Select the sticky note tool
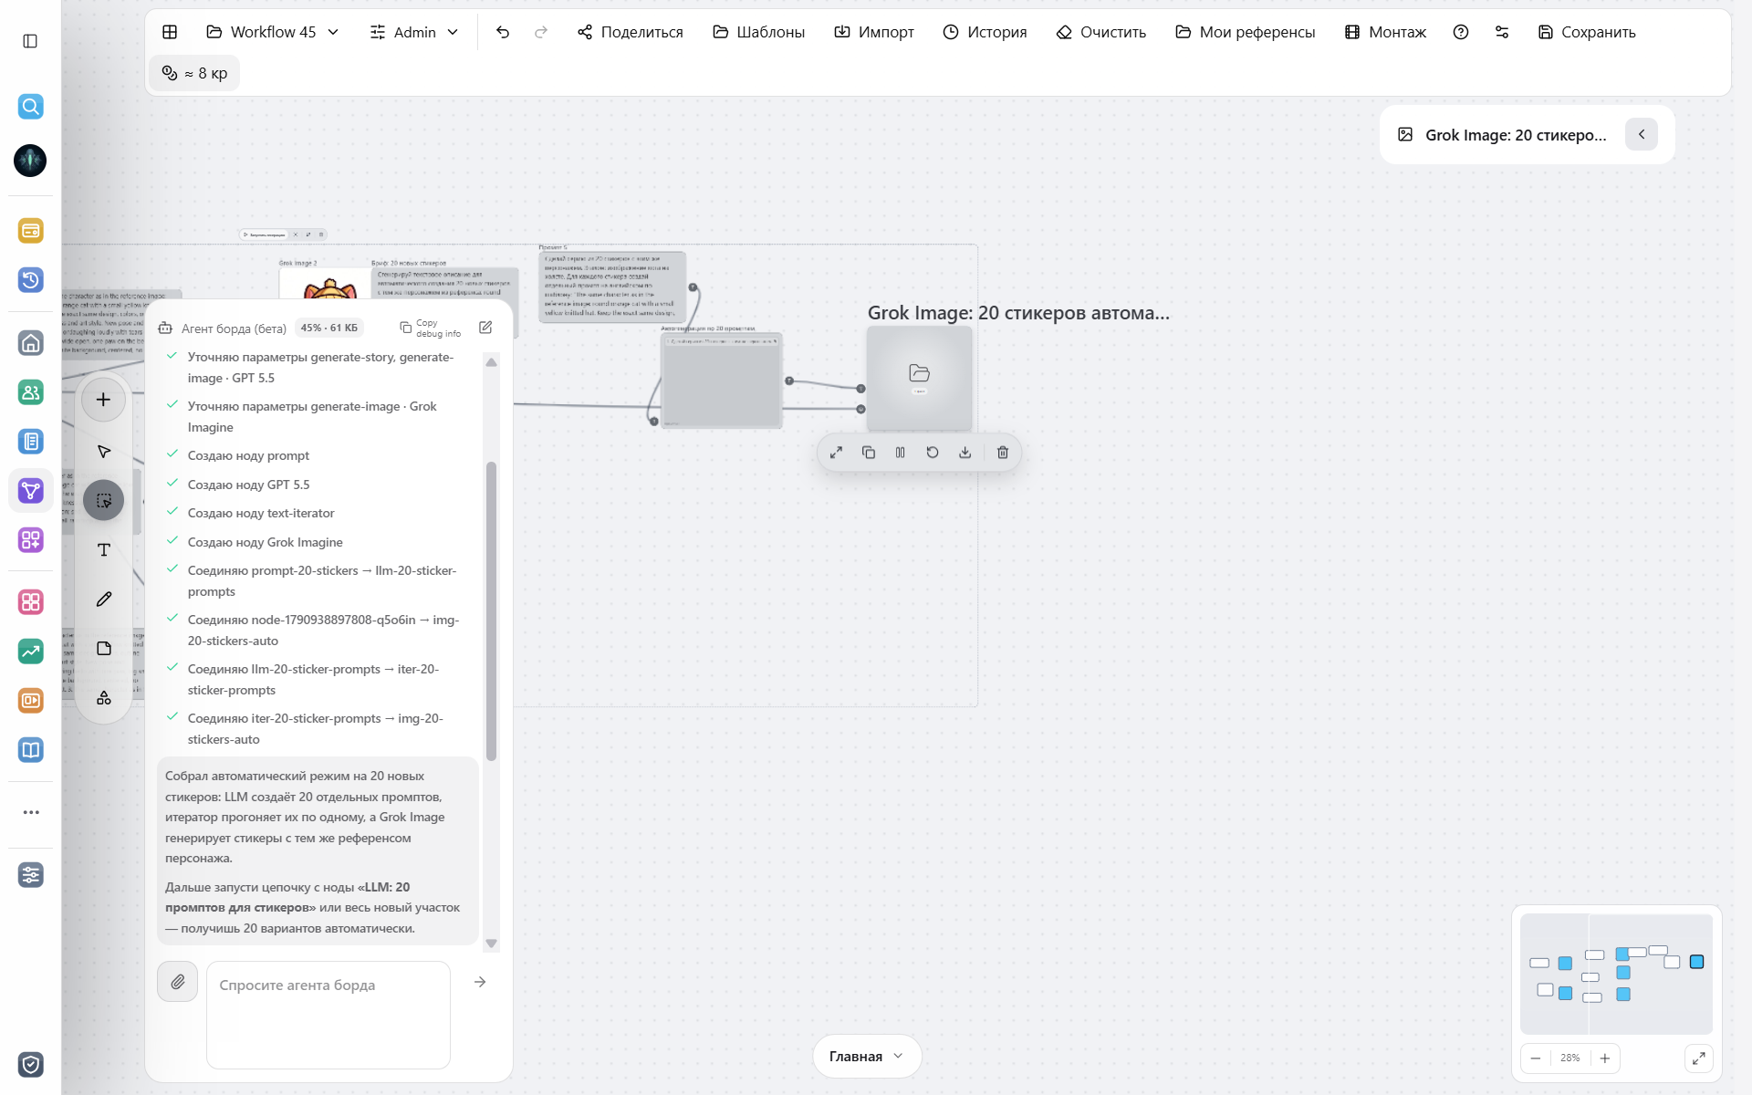Screen dimensions: 1752x1095 pyautogui.click(x=104, y=649)
